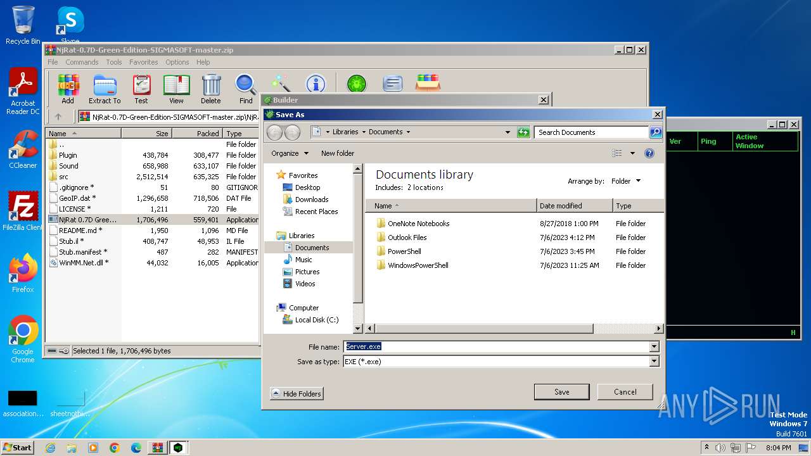
Task: Click the WinRAR Info toolbar icon
Action: [x=316, y=84]
